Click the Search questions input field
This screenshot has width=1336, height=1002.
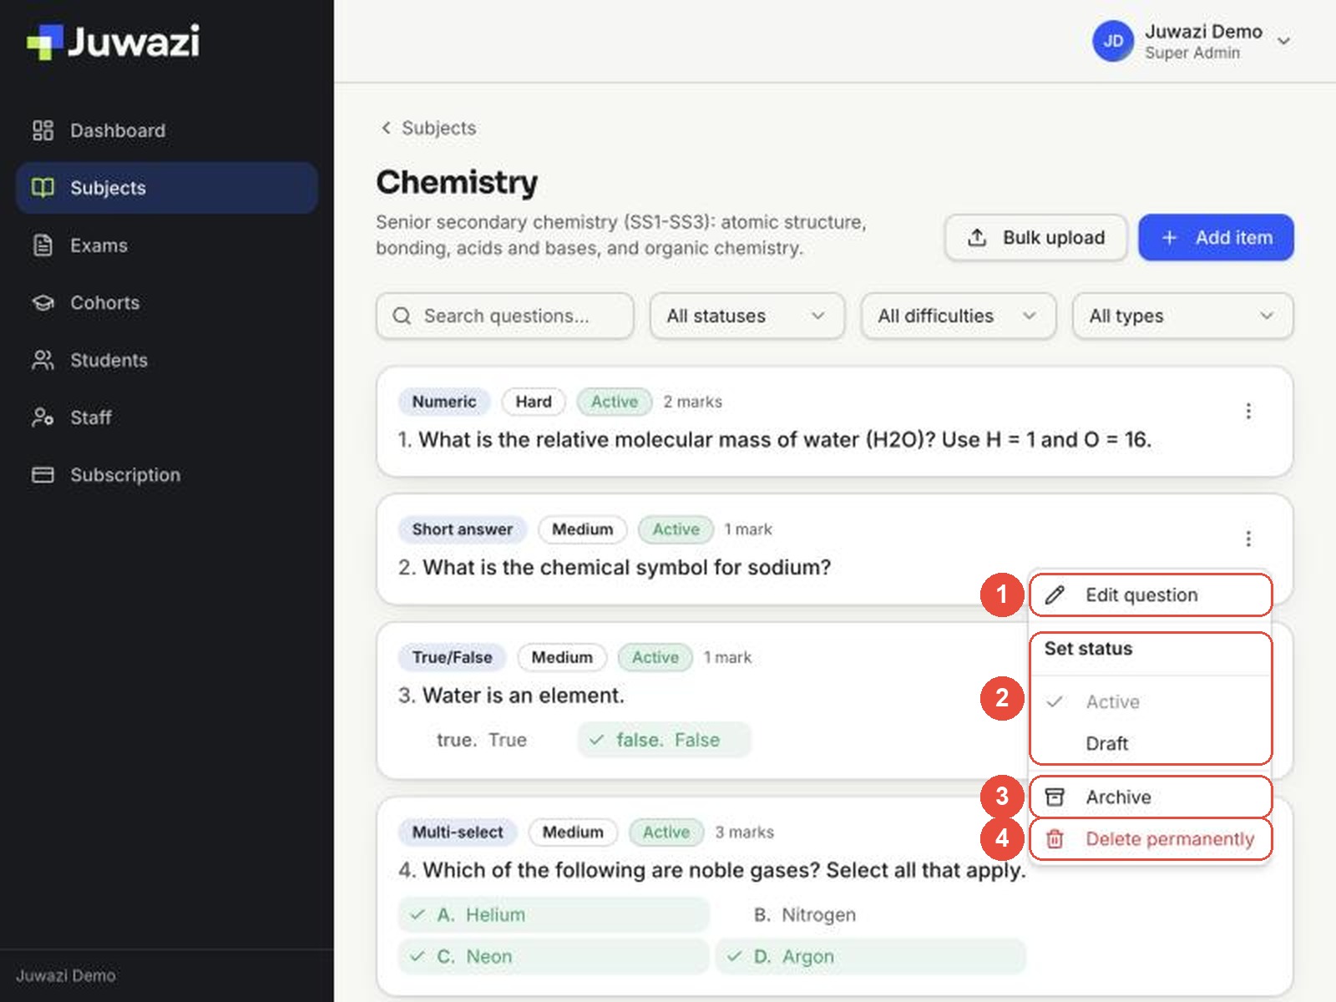coord(505,316)
